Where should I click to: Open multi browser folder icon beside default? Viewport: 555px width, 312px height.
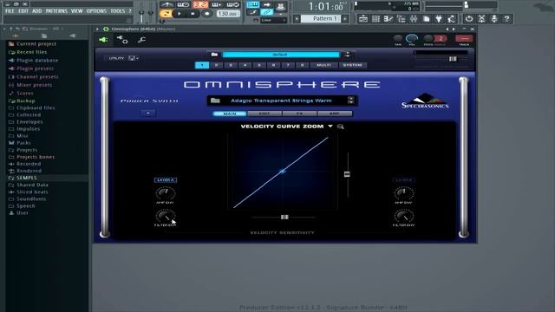click(214, 55)
